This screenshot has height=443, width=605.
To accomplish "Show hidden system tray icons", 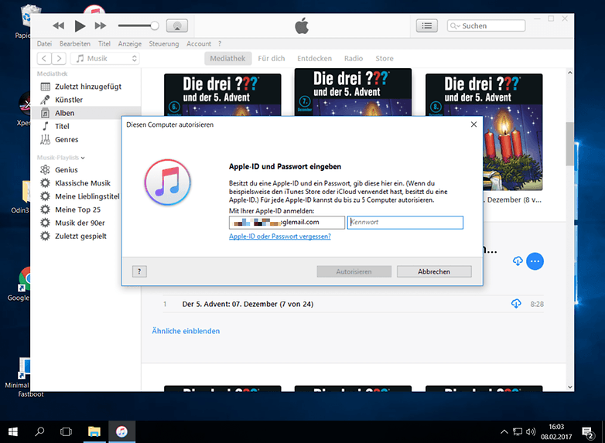I will 504,432.
